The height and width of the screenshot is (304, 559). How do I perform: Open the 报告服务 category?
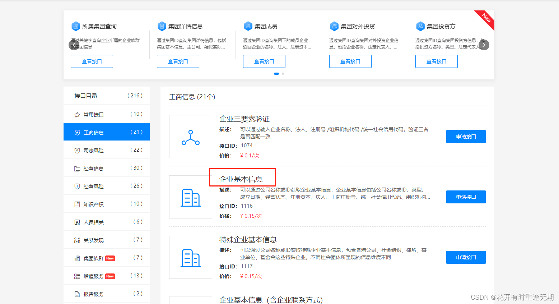pos(107,294)
